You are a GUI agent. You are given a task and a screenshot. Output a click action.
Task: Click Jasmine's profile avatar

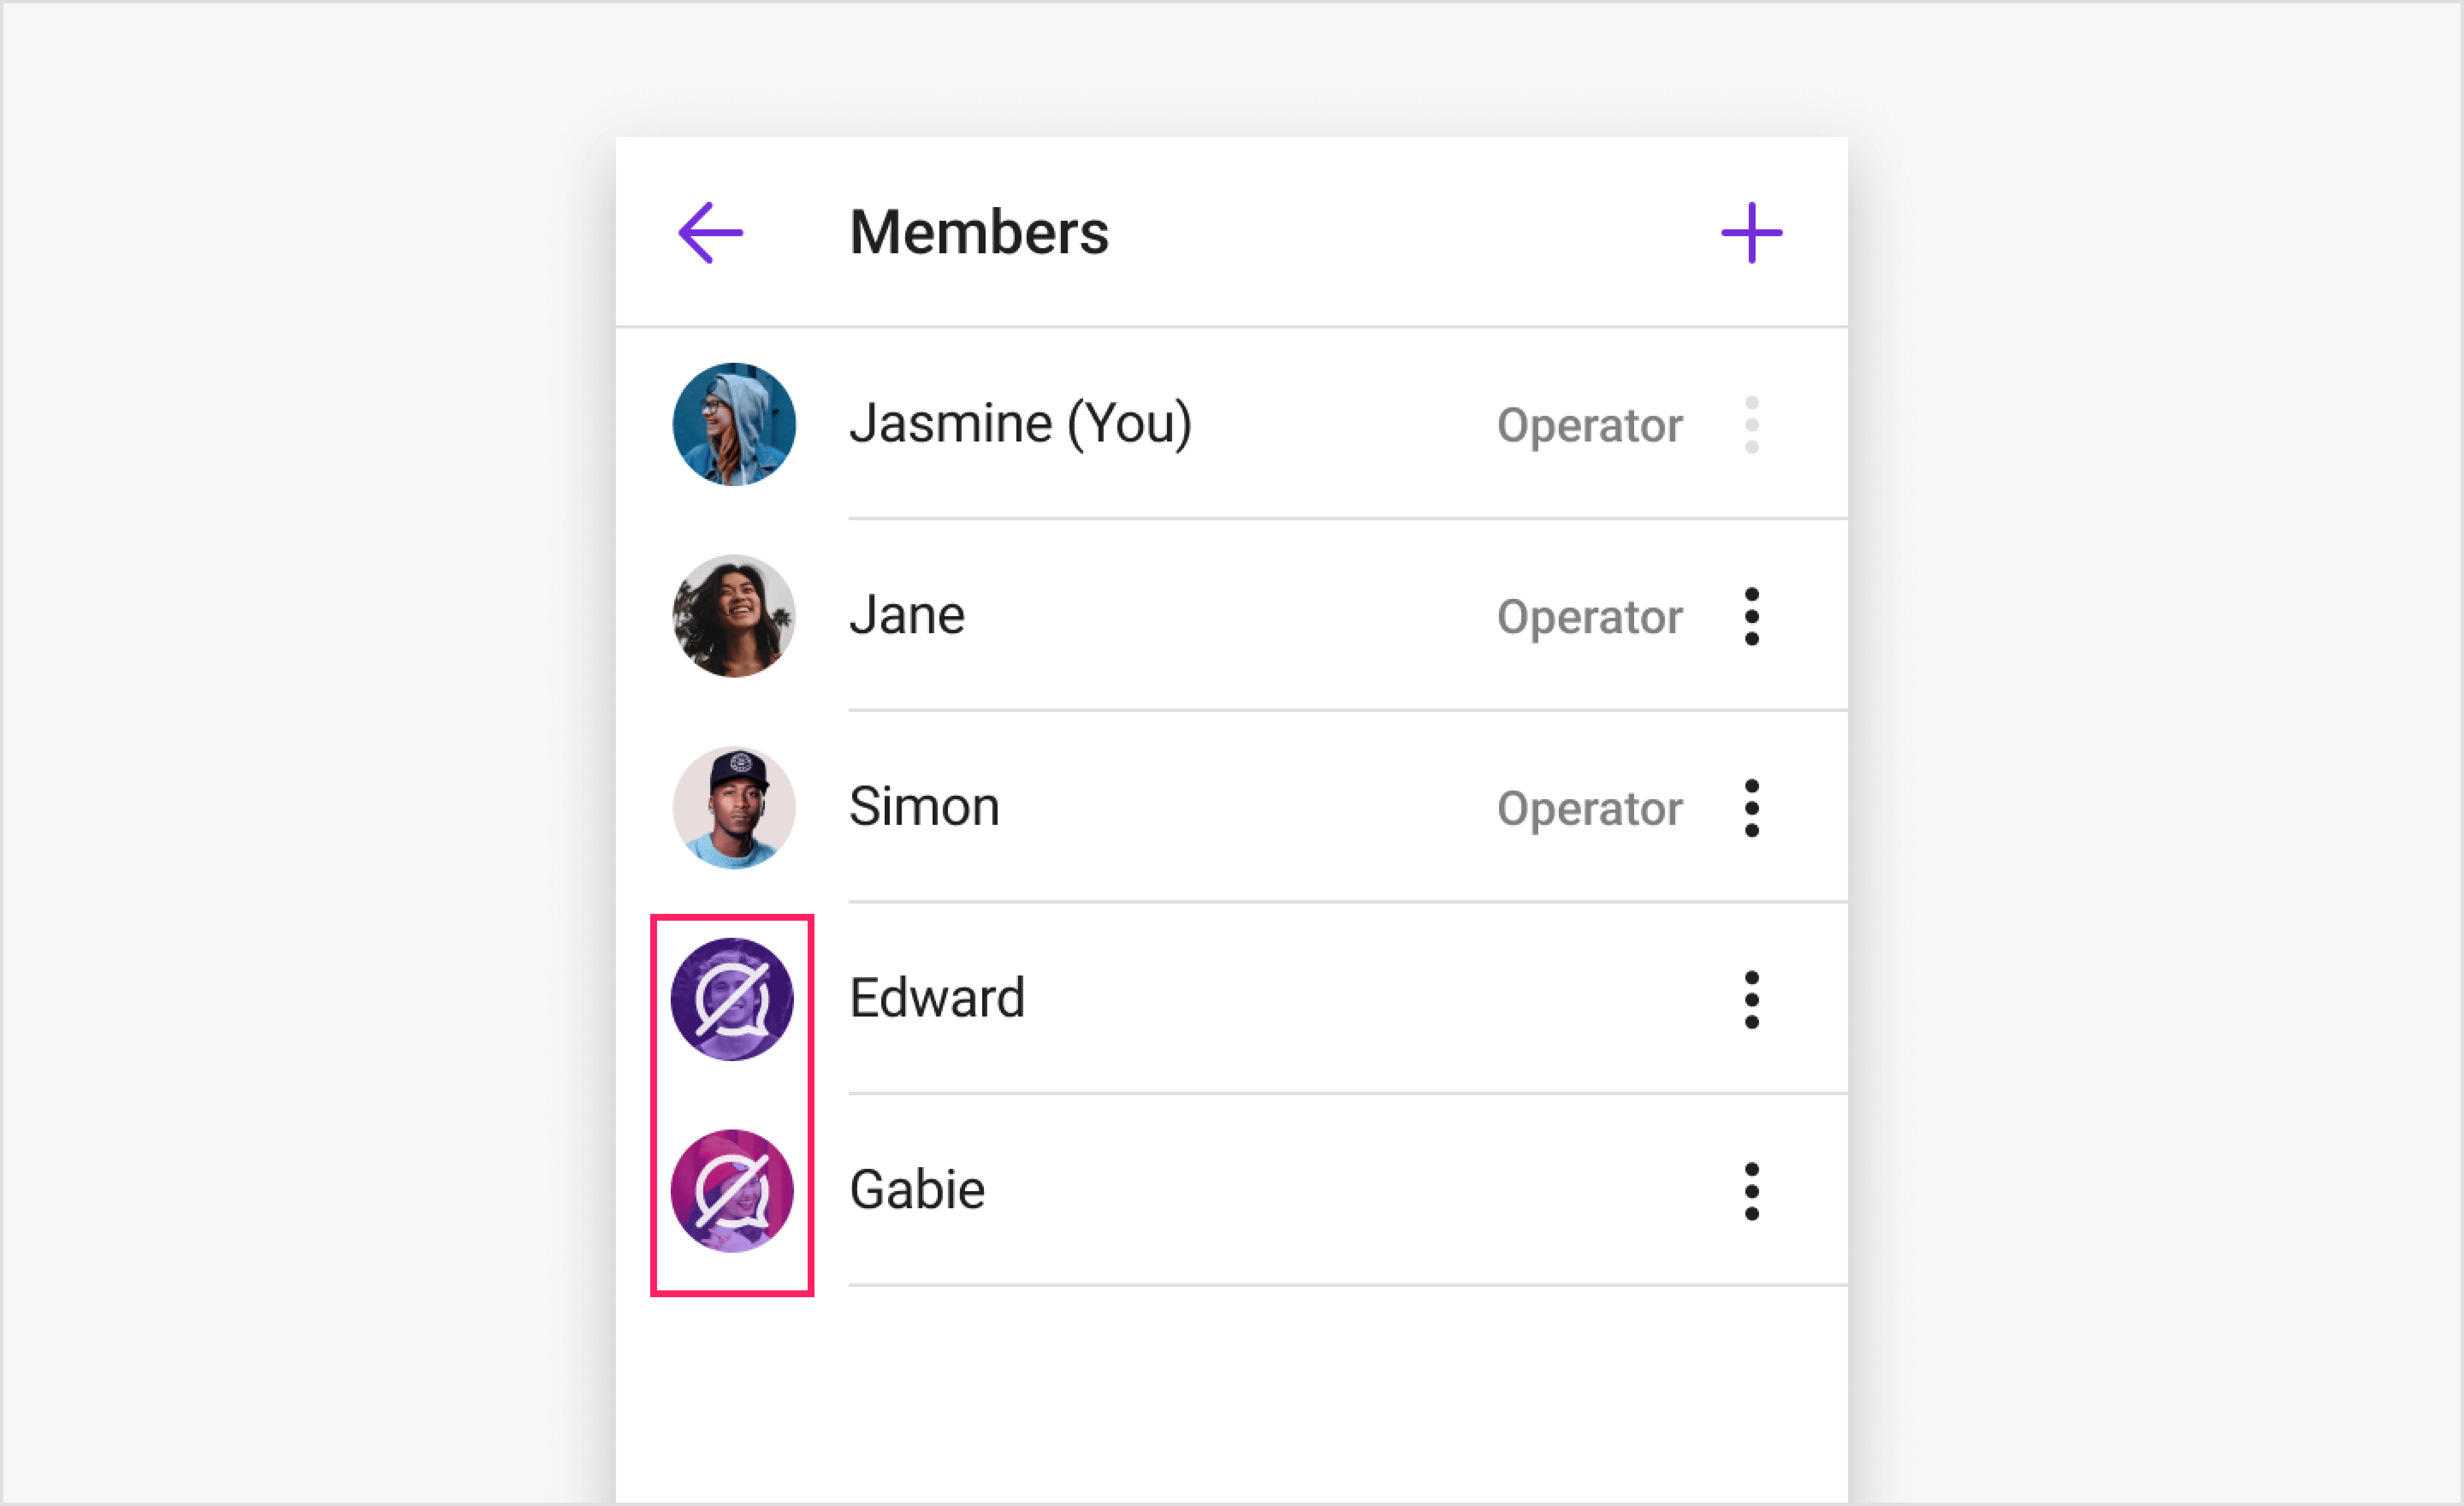(x=733, y=424)
